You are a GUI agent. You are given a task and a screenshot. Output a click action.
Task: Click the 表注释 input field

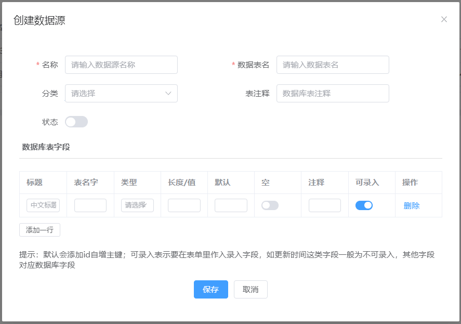click(333, 94)
